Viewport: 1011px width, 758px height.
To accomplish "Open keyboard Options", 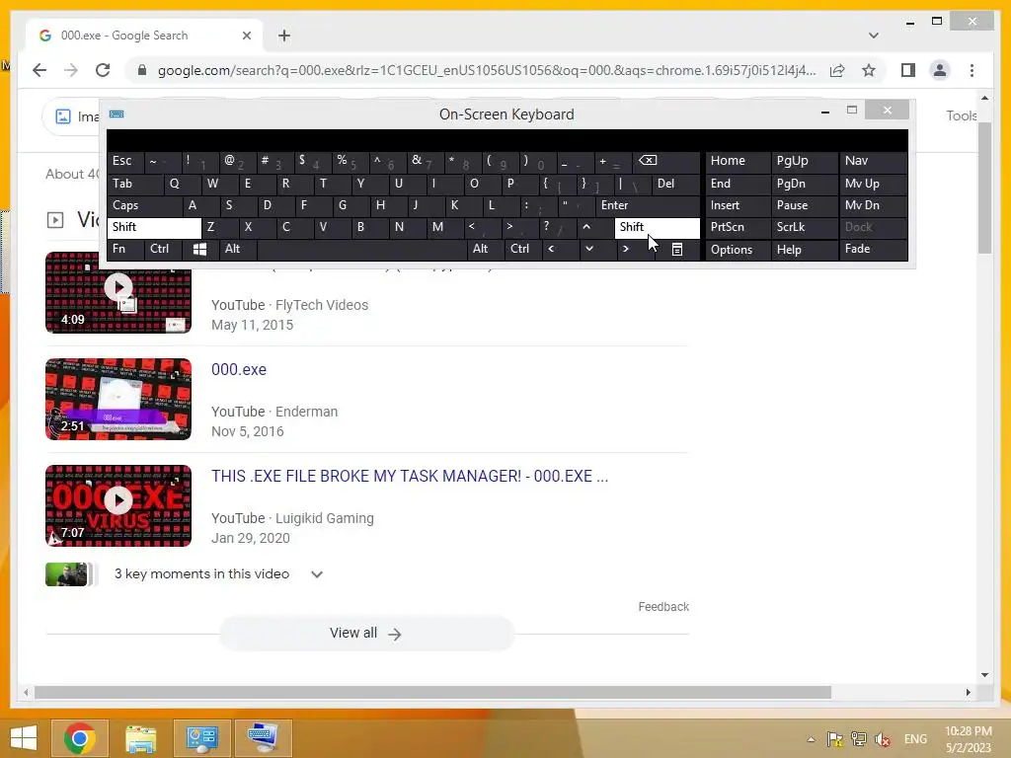I will (738, 250).
